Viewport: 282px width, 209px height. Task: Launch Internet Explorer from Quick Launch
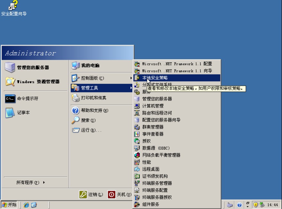(x=26, y=205)
